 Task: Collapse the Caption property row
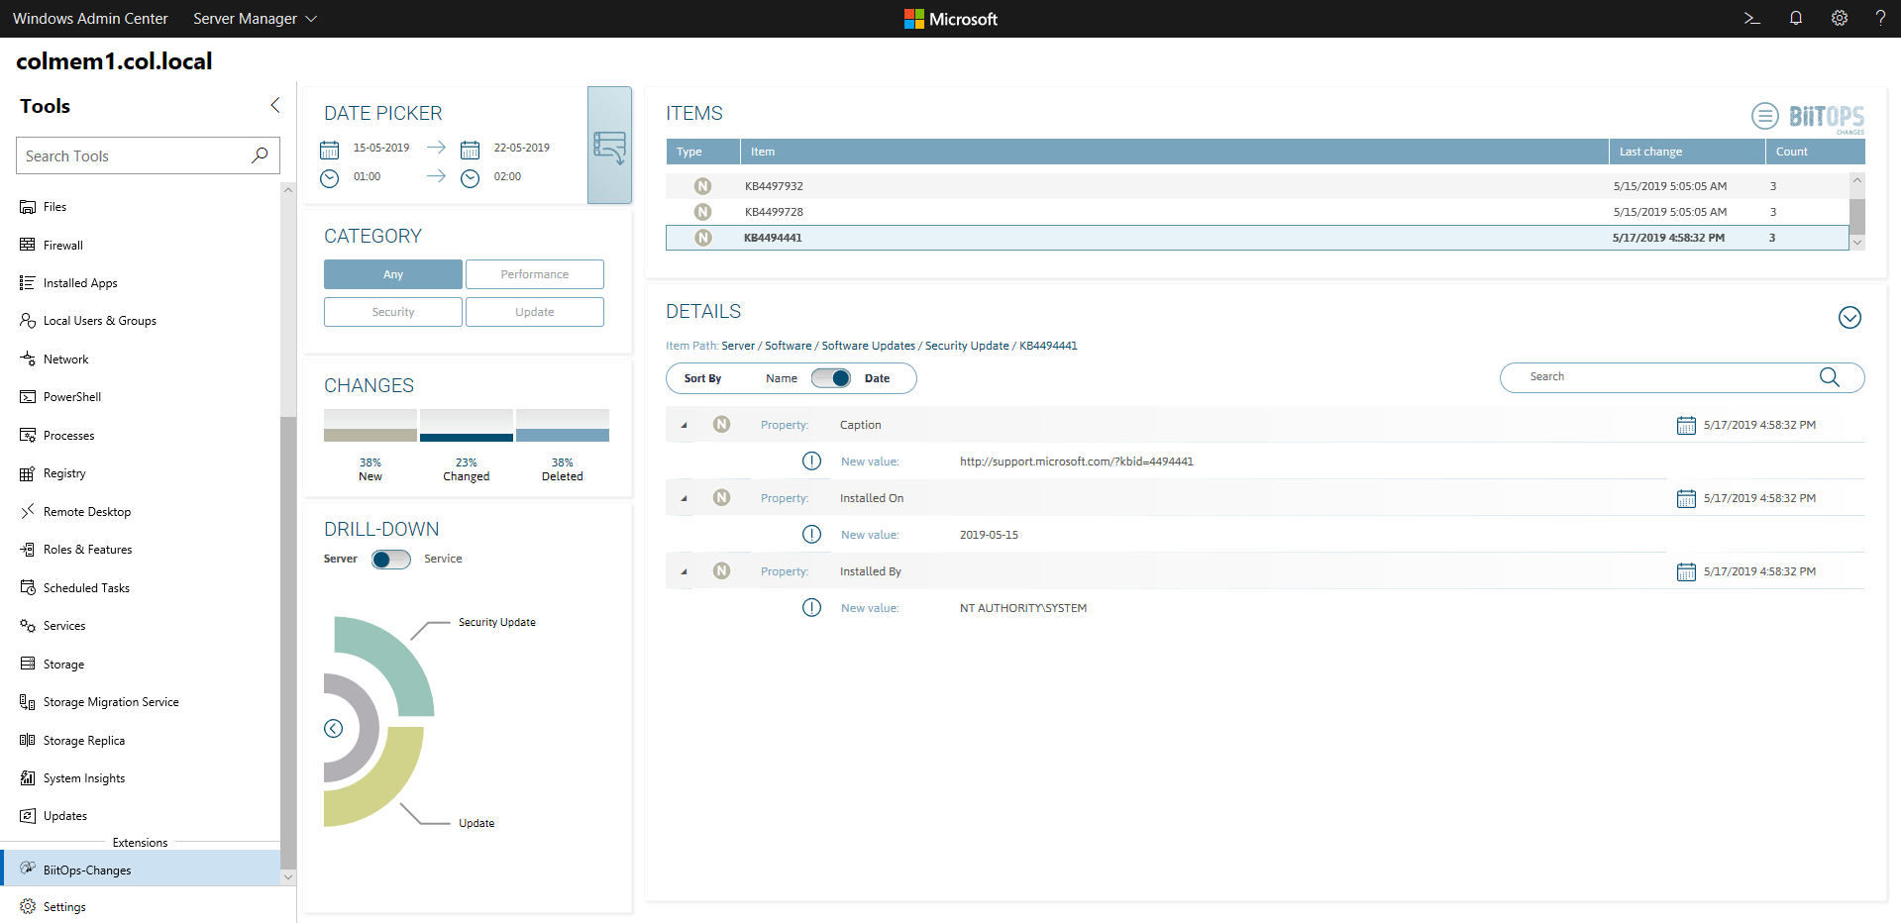684,426
